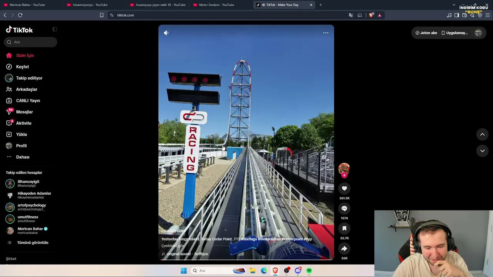Mute the TikTok video sound
The width and height of the screenshot is (493, 277).
point(166,33)
